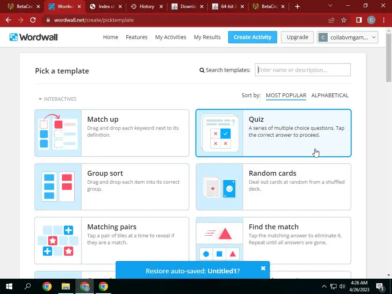Go back using the browser back arrow
This screenshot has height=294, width=392.
click(x=8, y=20)
